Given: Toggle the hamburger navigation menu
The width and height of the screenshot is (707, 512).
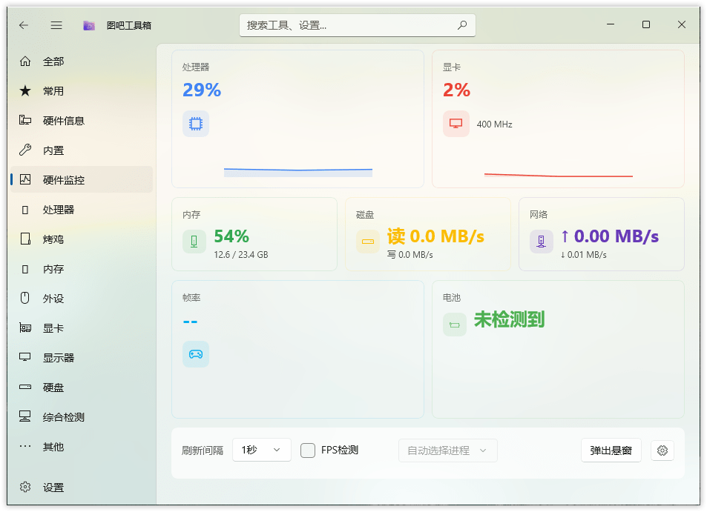Looking at the screenshot, I should click(56, 25).
